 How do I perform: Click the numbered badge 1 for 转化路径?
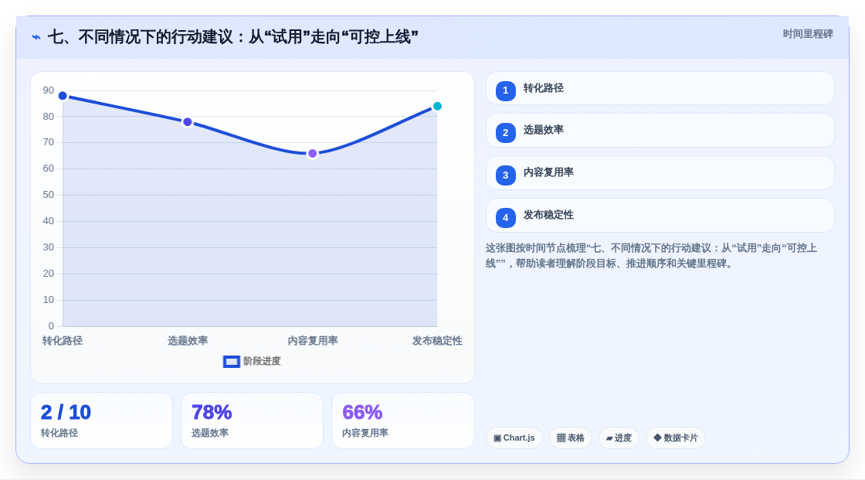click(505, 90)
